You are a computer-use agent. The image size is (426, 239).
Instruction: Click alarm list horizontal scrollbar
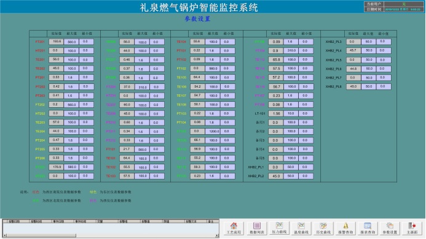point(111,235)
